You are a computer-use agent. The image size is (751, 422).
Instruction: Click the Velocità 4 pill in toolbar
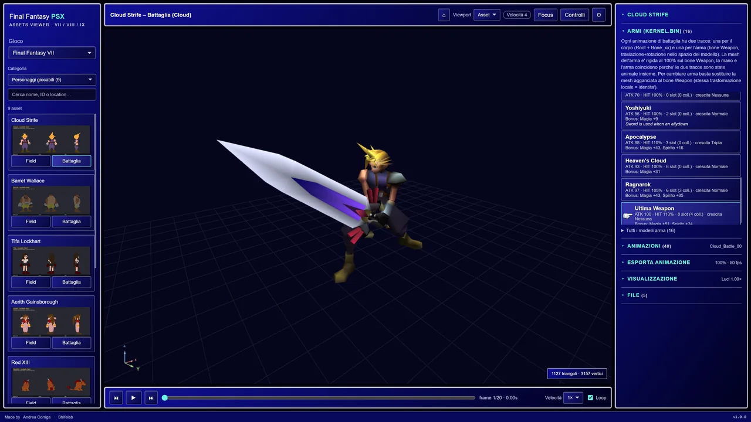[517, 15]
